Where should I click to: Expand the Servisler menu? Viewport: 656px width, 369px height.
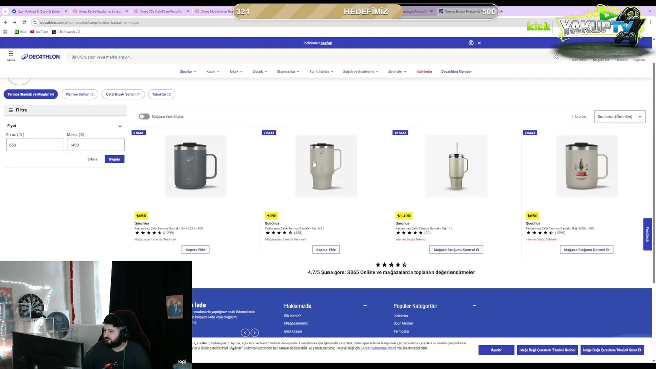point(397,72)
